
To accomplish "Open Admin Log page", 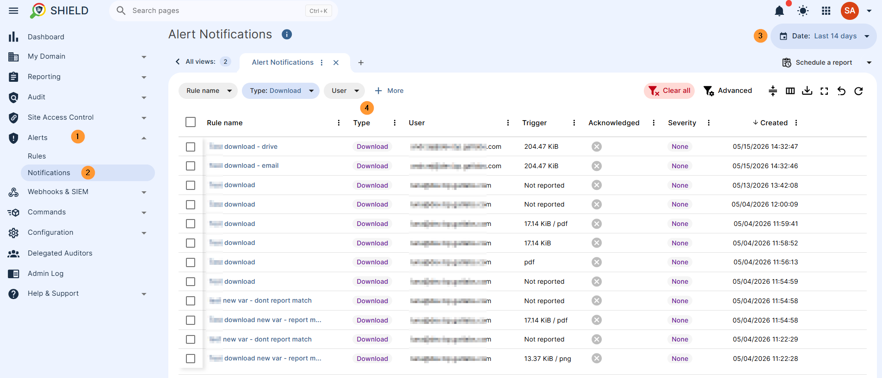I will pos(45,274).
